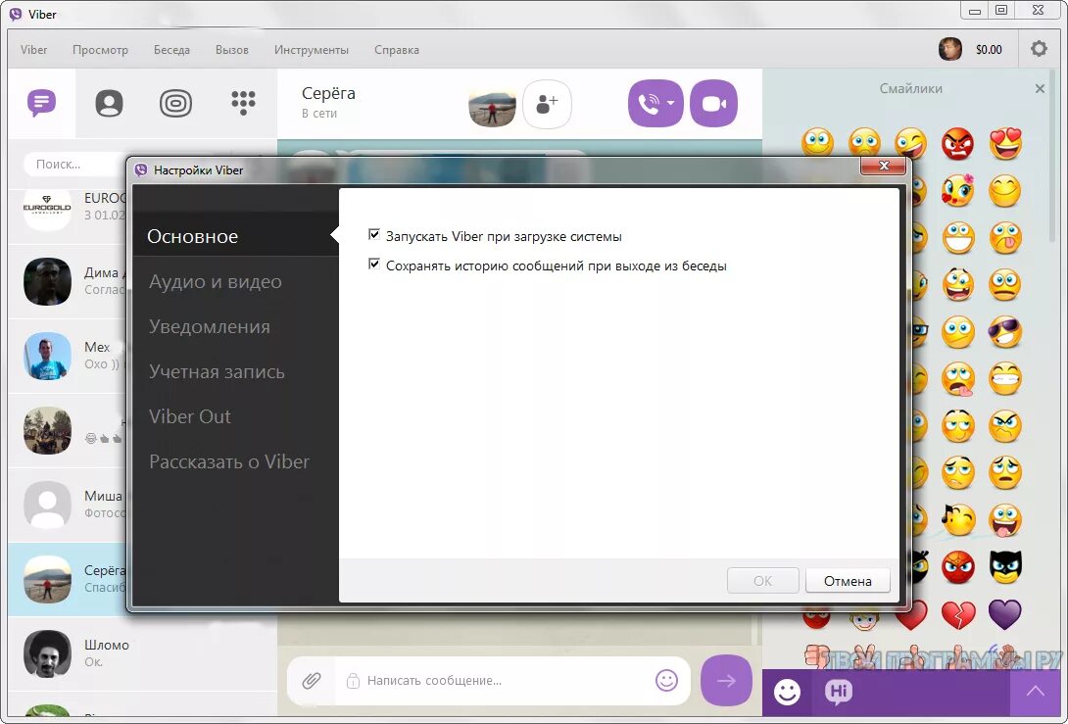Start a voice call with Серёга
The height and width of the screenshot is (724, 1068).
point(648,104)
